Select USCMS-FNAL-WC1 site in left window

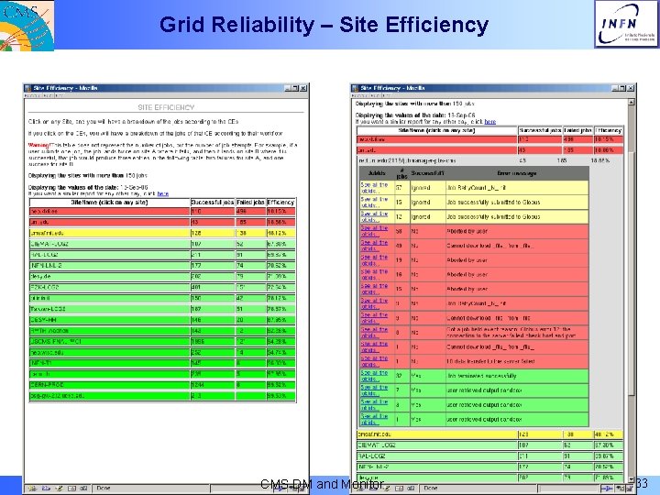tap(109, 341)
